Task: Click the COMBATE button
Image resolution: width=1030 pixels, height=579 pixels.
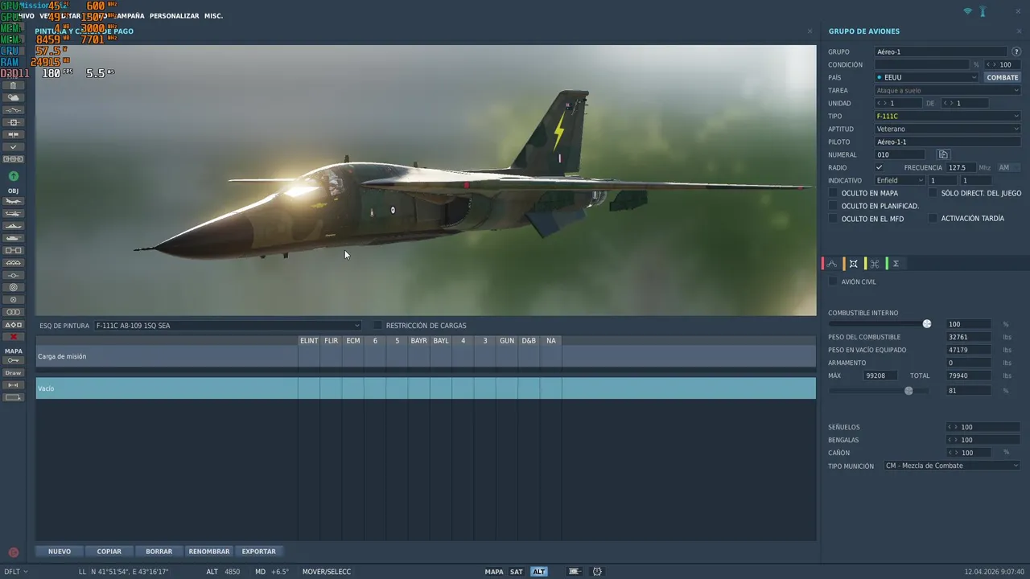Action: click(1003, 77)
